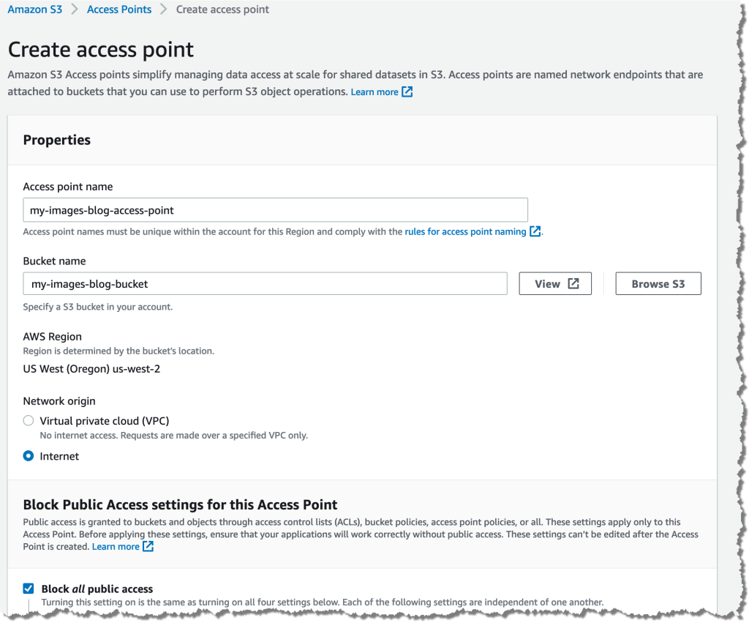Click the Bucket name input field
The height and width of the screenshot is (623, 749).
(265, 283)
